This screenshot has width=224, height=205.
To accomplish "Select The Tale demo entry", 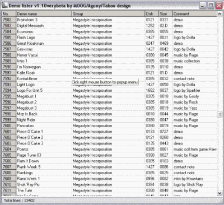I will pyautogui.click(x=25, y=190).
